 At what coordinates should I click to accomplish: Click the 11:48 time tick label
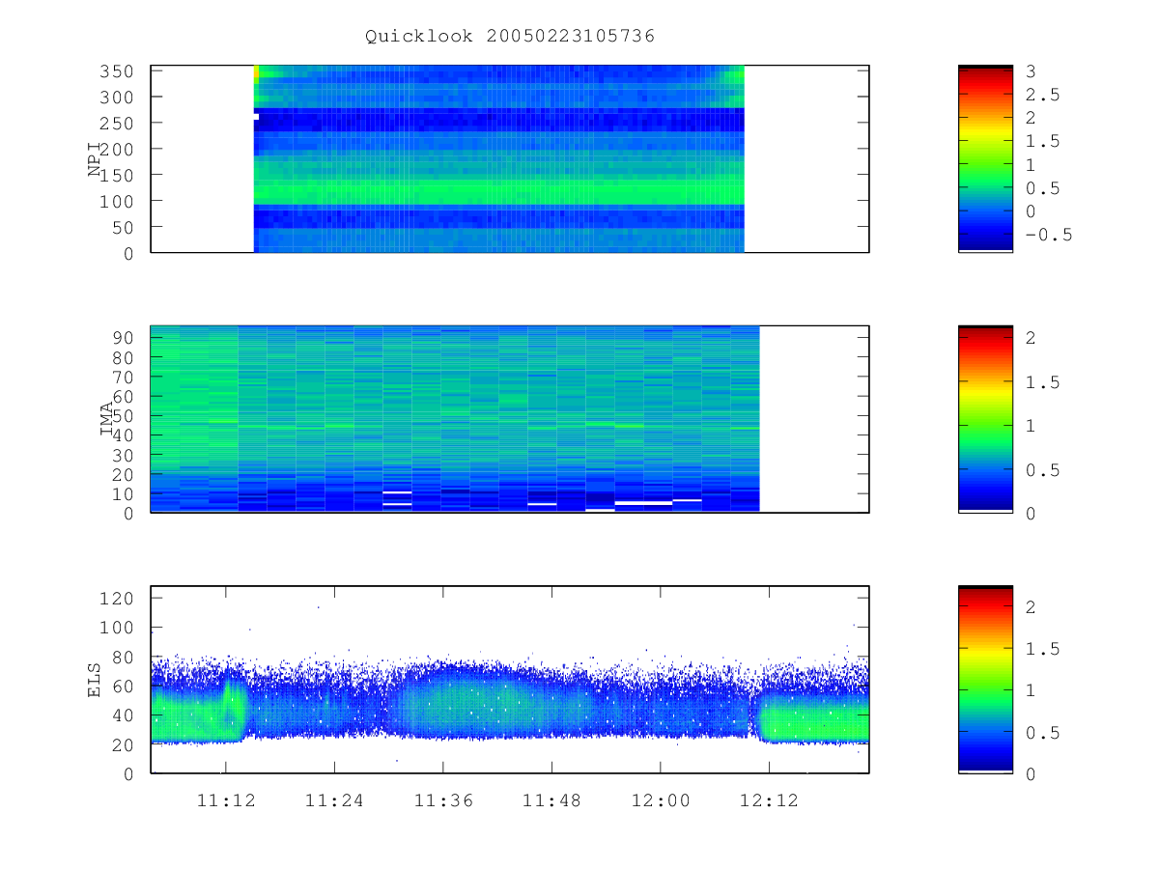[552, 799]
